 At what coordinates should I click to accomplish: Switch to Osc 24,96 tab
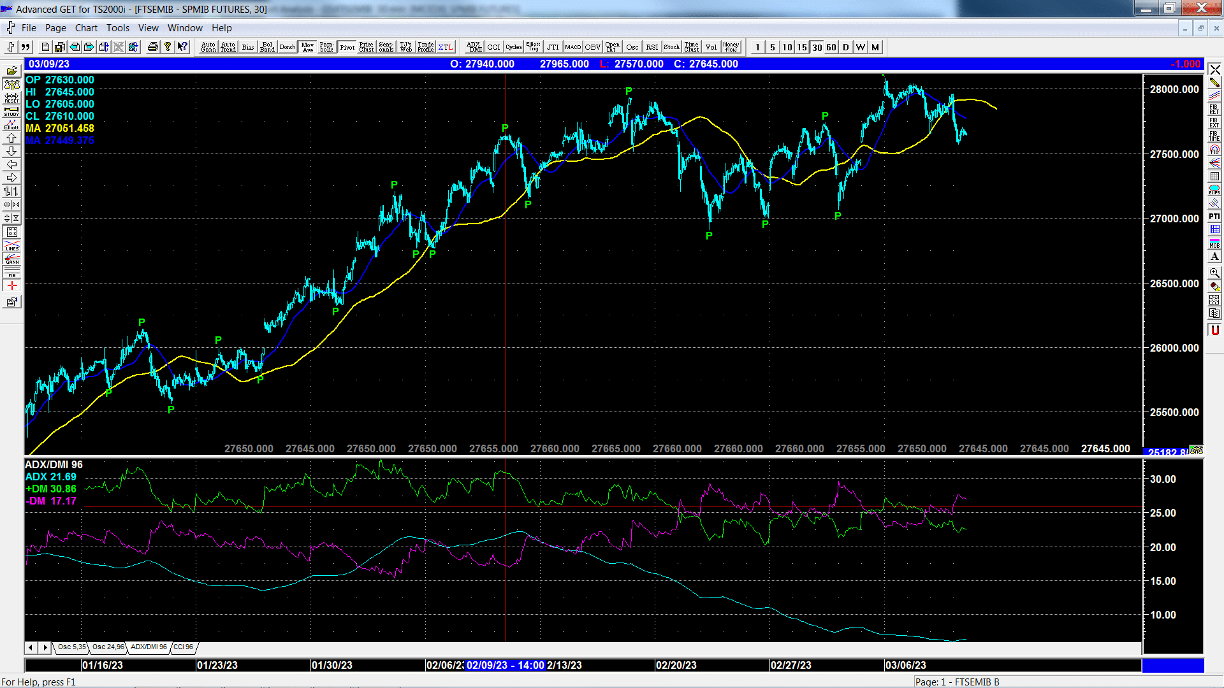coord(108,647)
